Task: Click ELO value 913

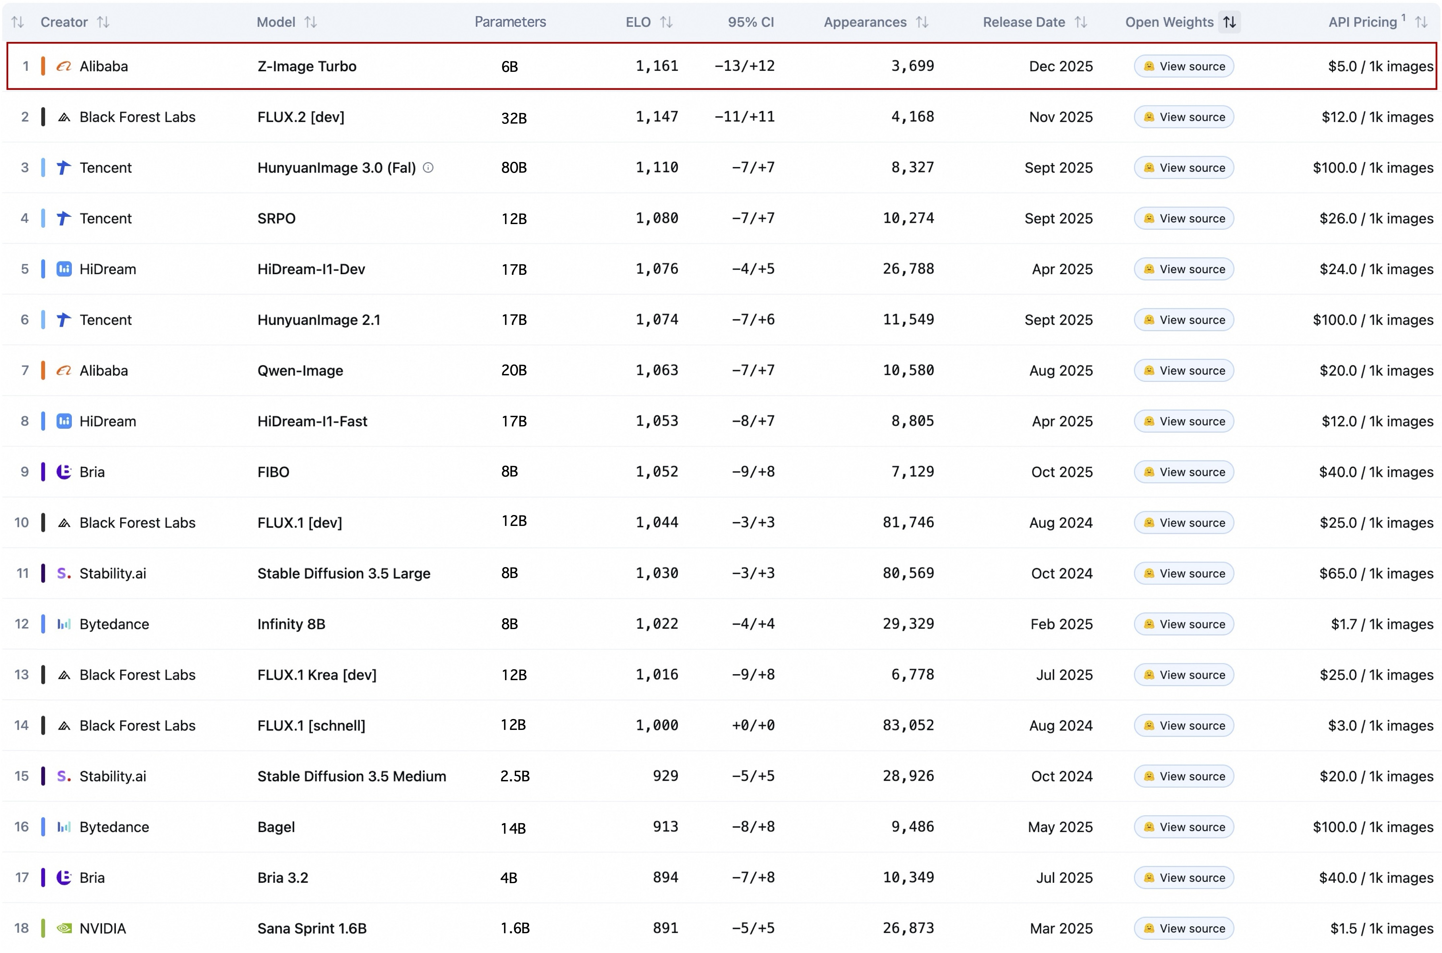Action: [666, 827]
